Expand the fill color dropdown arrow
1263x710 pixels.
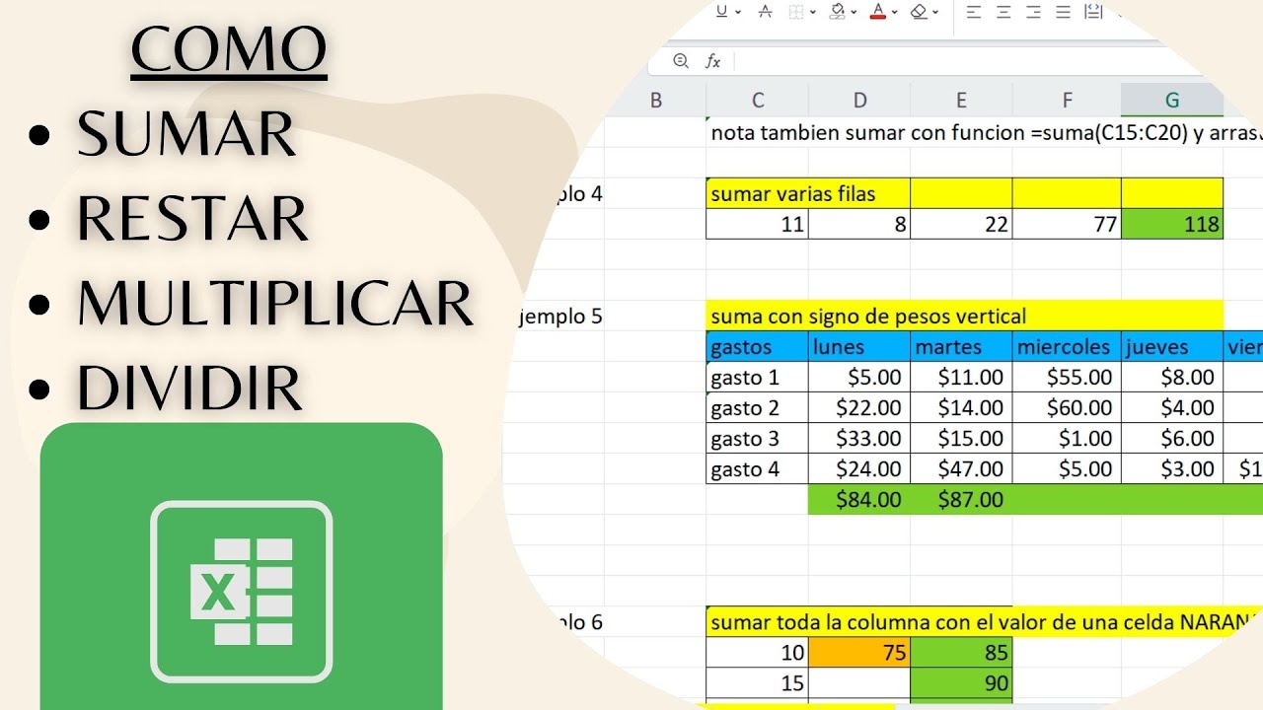(x=854, y=12)
